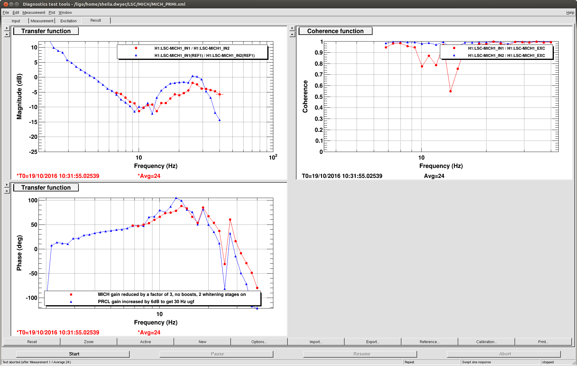Open the Window menu
577x366 pixels.
click(65, 13)
